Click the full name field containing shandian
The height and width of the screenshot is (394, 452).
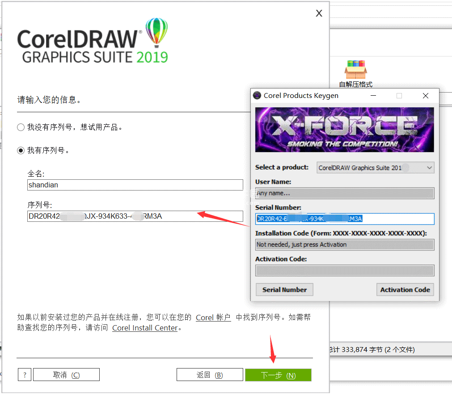tap(135, 185)
